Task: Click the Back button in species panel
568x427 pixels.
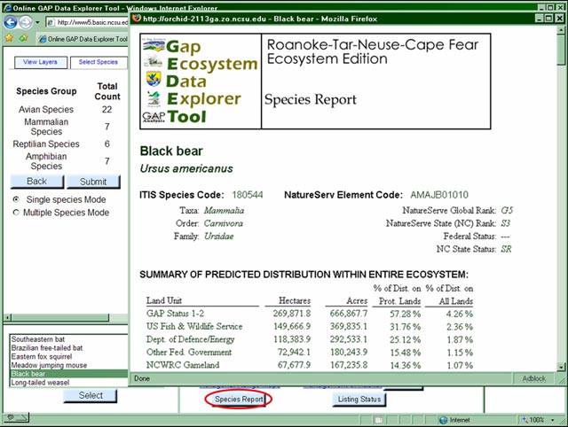Action: tap(37, 182)
